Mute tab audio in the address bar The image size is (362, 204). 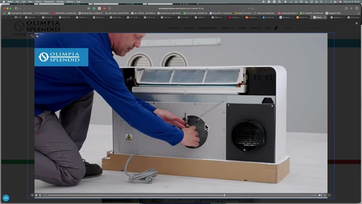tap(249, 8)
